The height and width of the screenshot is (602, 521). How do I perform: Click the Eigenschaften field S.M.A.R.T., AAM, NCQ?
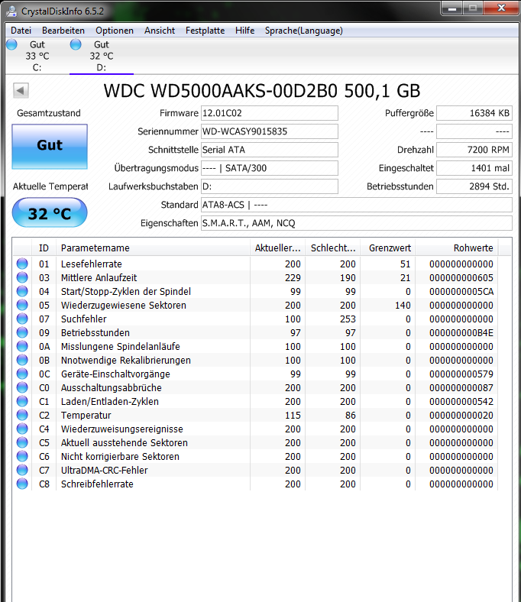pyautogui.click(x=357, y=223)
